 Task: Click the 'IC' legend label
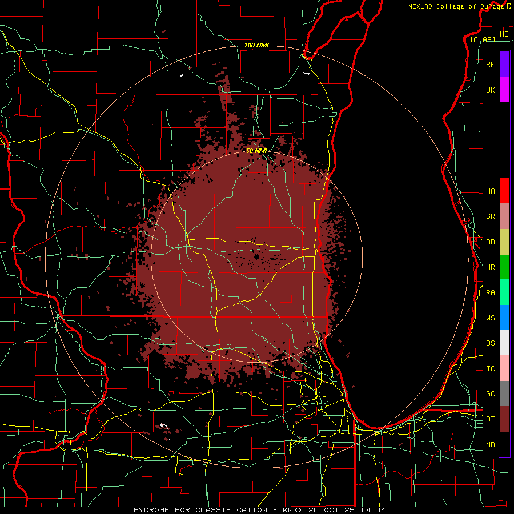click(x=490, y=369)
